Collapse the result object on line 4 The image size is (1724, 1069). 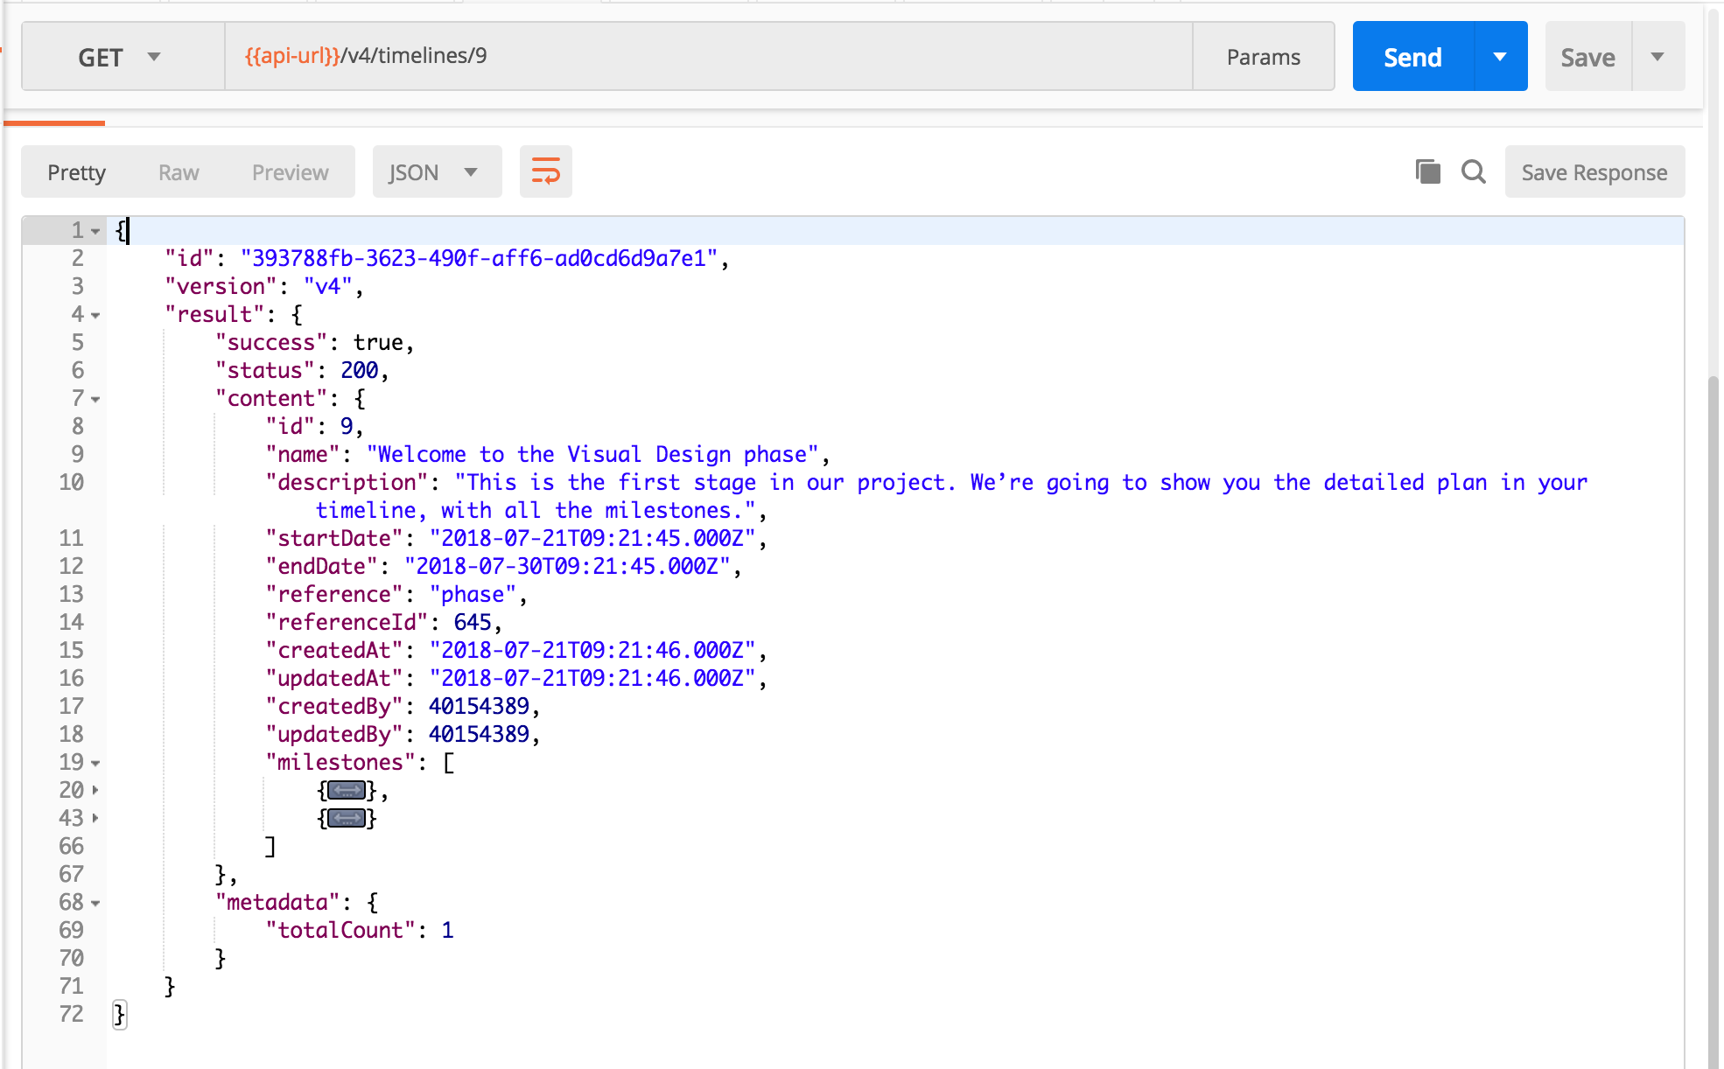(95, 315)
